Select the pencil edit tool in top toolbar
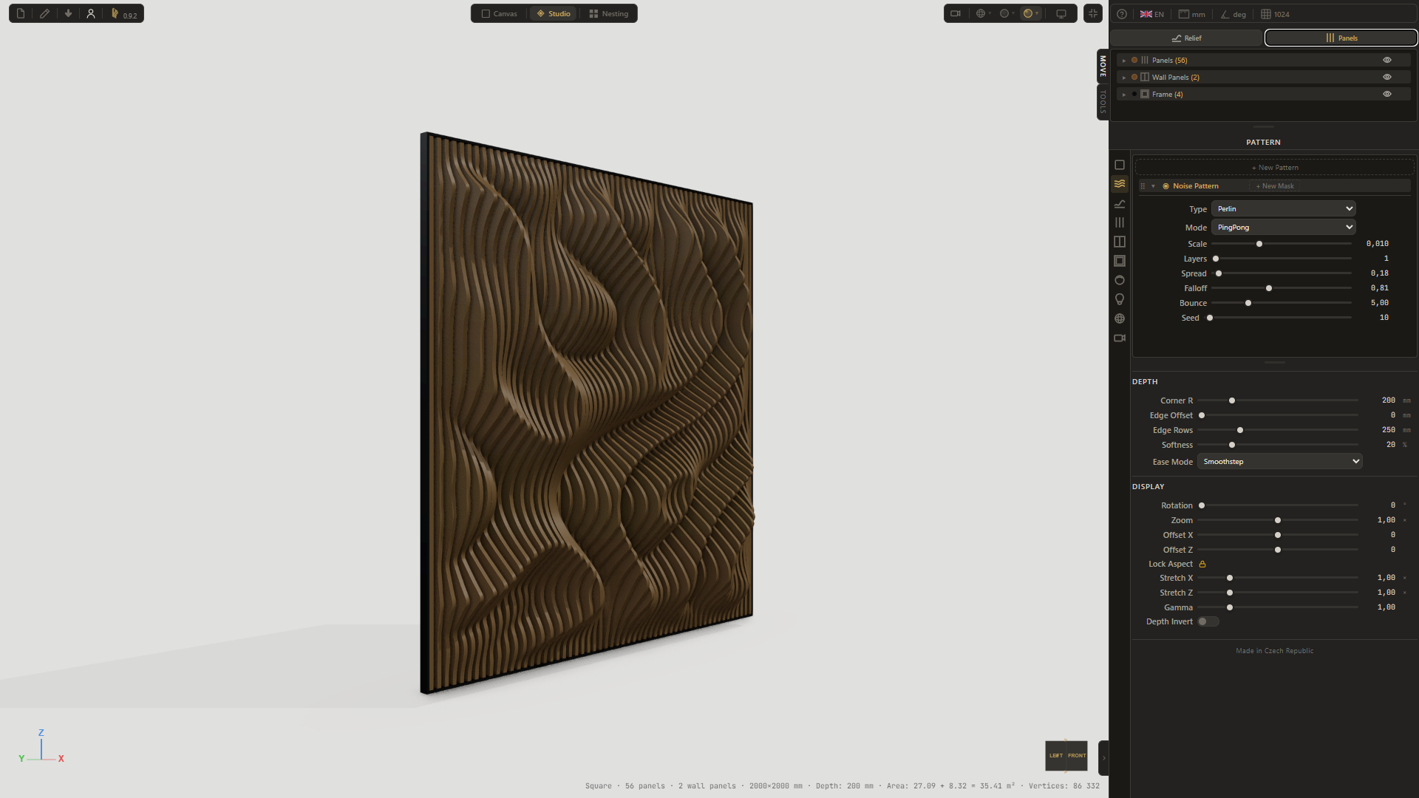The image size is (1419, 798). pos(44,13)
